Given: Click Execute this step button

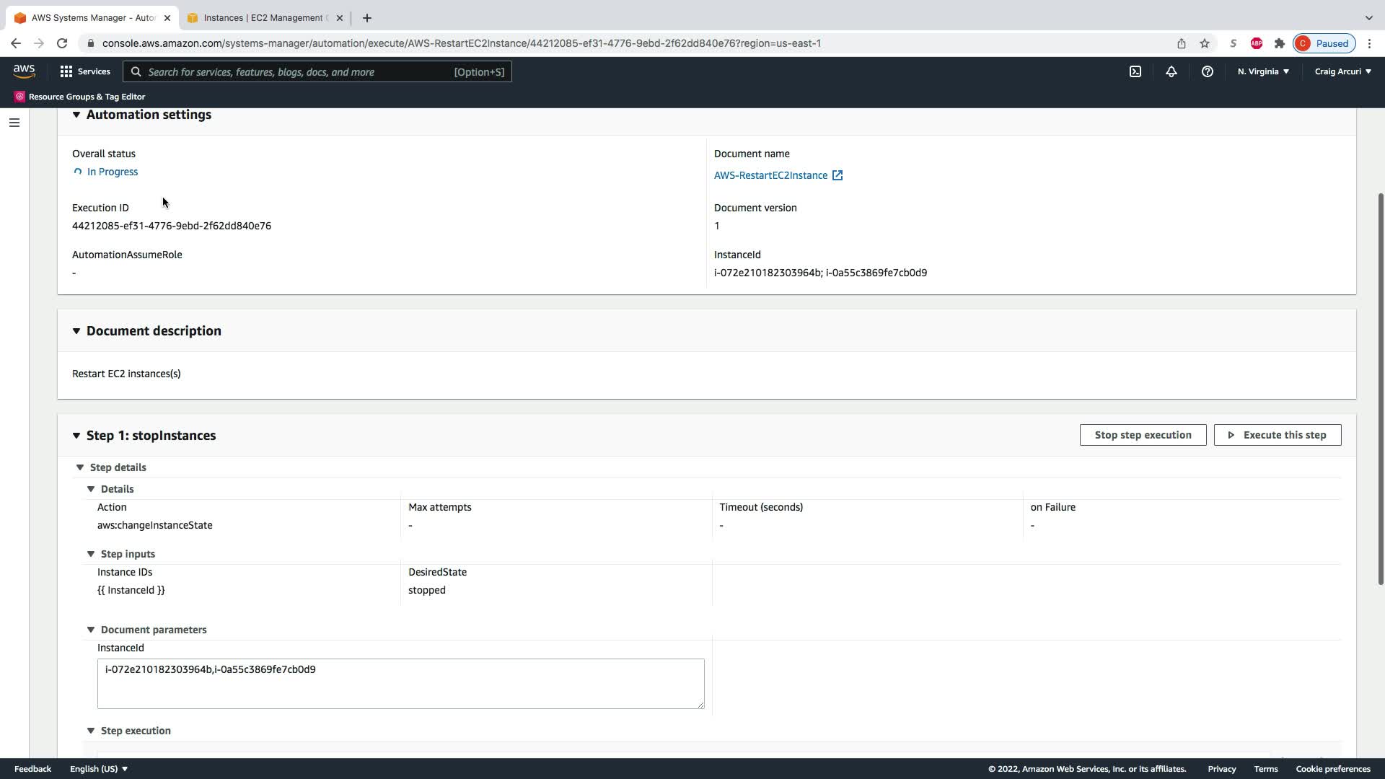Looking at the screenshot, I should pos(1277,435).
